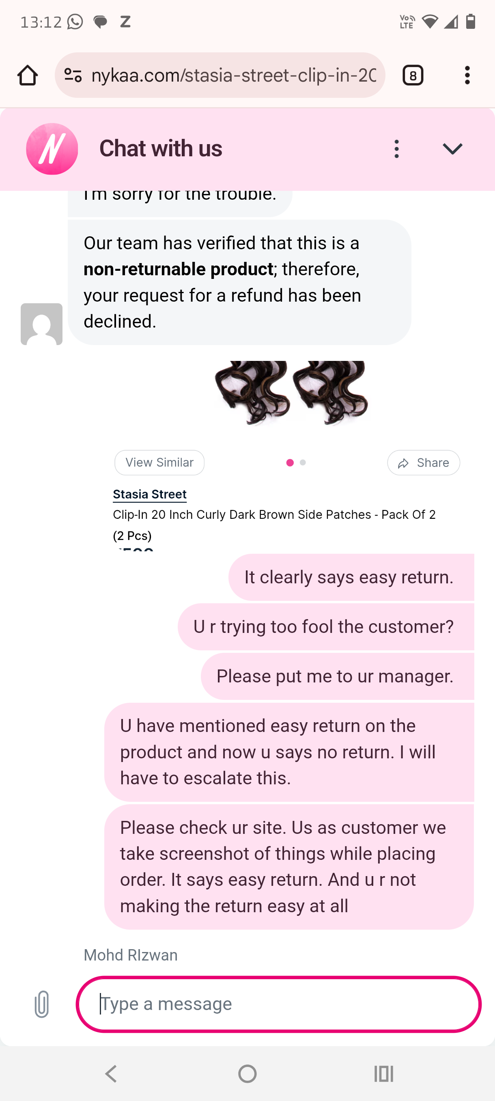495x1101 pixels.
Task: Tap the browser home icon
Action: [28, 75]
